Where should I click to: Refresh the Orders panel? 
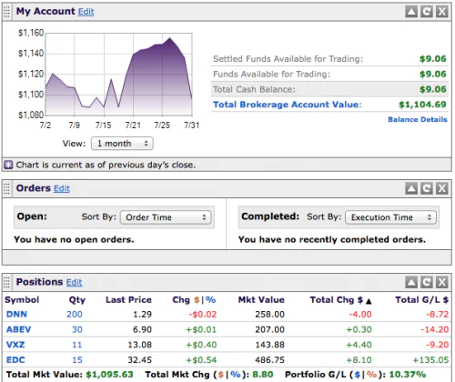pyautogui.click(x=427, y=188)
